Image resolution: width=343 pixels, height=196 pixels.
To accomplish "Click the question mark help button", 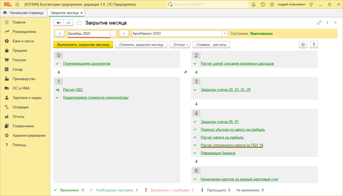I will (x=314, y=44).
